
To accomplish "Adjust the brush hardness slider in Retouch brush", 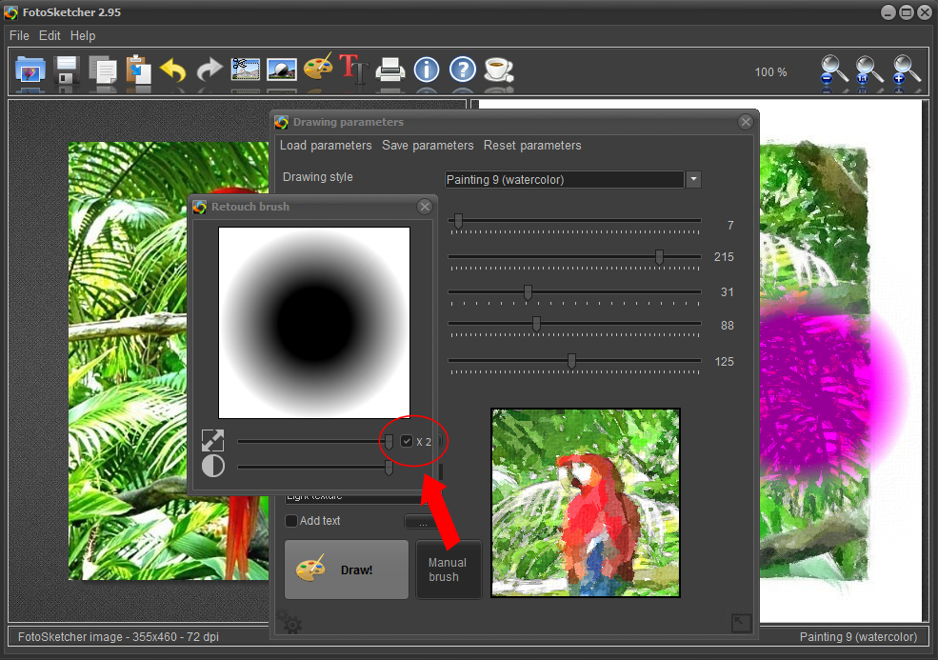I will (389, 468).
